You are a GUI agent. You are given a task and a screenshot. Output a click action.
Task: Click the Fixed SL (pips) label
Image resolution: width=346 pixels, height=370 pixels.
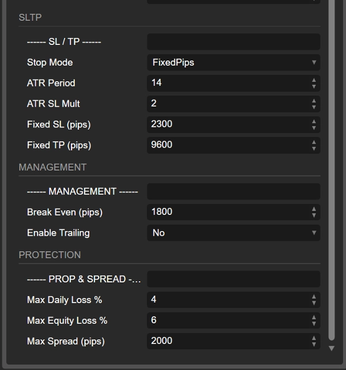pos(59,124)
